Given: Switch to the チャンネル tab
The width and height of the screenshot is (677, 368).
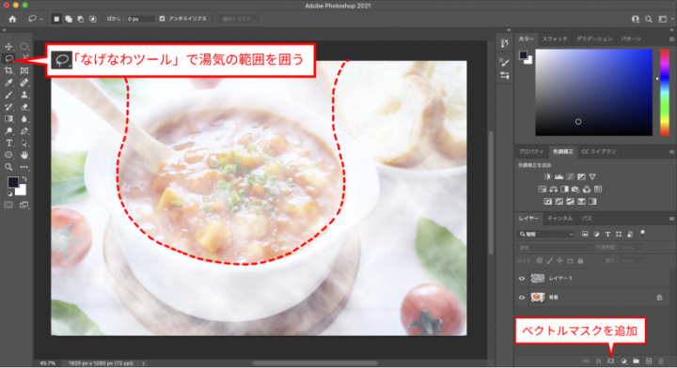Looking at the screenshot, I should [560, 219].
